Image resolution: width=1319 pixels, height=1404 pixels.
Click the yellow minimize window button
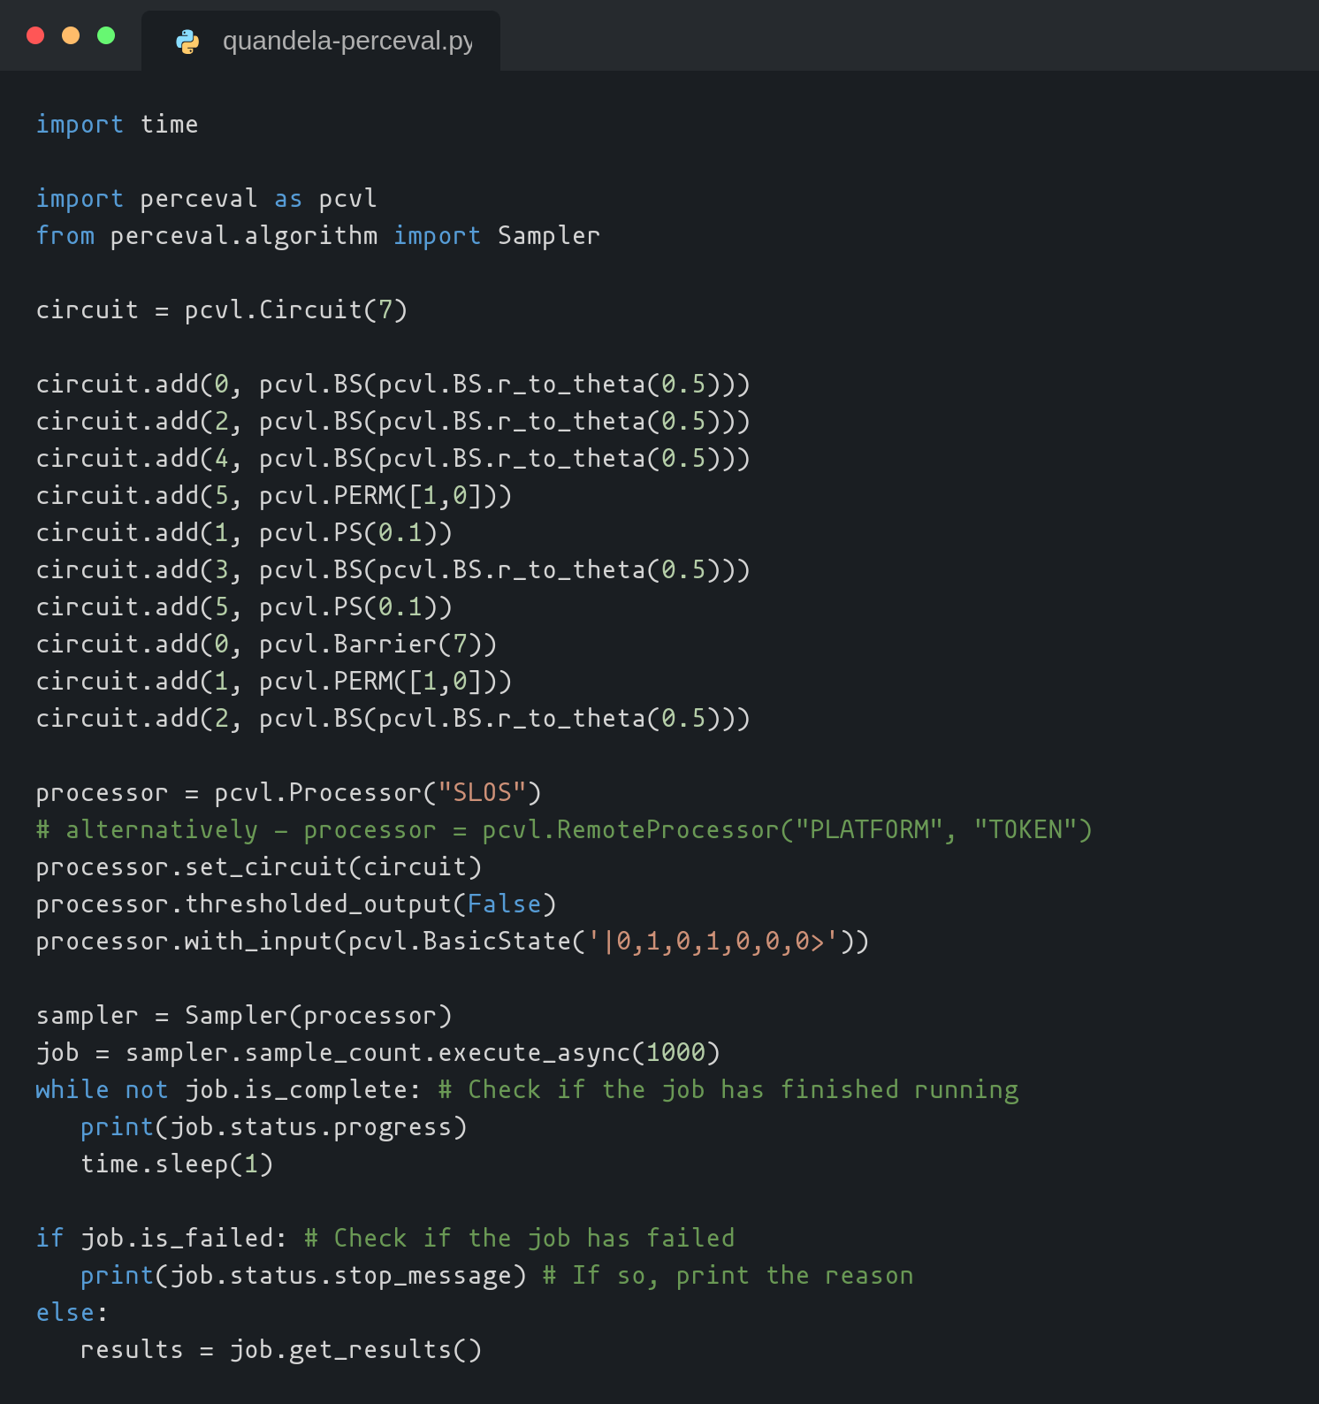71,35
